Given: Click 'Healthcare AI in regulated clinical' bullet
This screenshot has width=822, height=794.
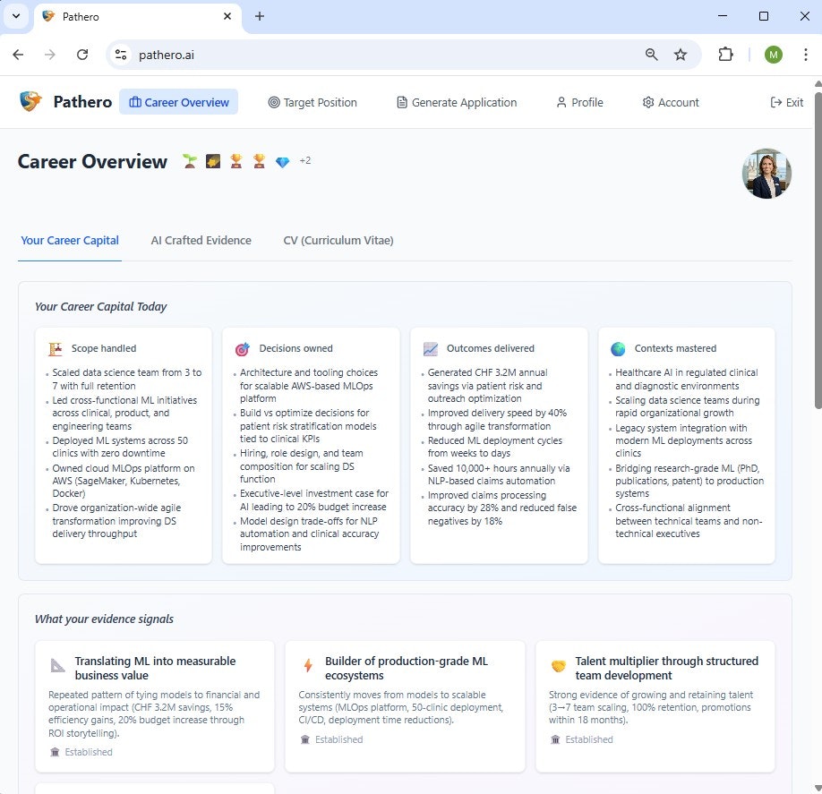Looking at the screenshot, I should click(x=687, y=379).
